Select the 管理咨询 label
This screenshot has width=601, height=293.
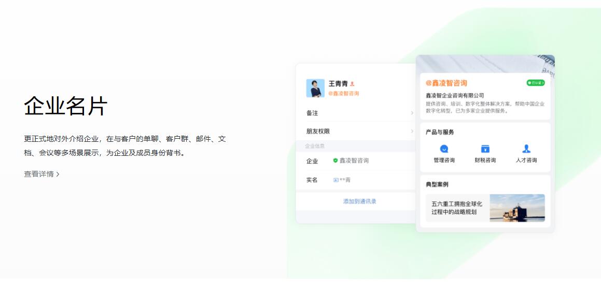(444, 160)
